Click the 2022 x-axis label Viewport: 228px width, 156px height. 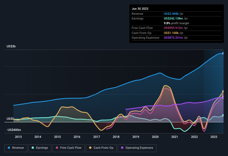pos(194,137)
